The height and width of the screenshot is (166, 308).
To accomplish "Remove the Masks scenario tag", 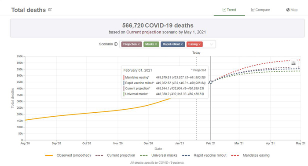I will pyautogui.click(x=156, y=44).
